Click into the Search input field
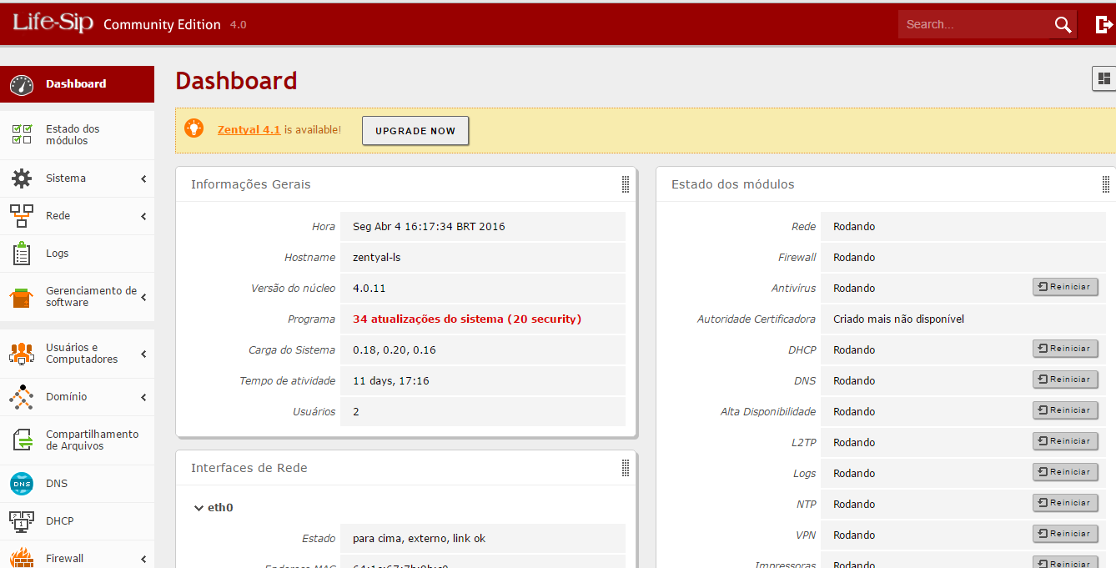The image size is (1116, 568). [x=972, y=25]
